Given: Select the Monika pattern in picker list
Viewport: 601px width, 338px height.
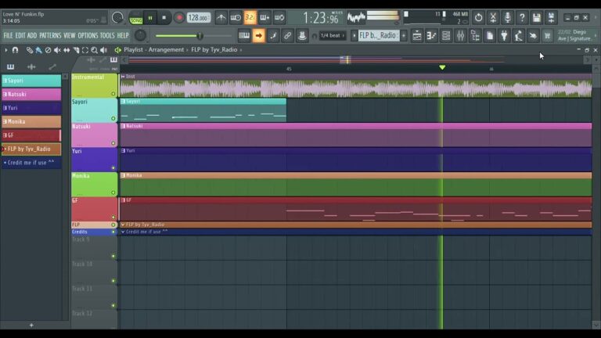Looking at the screenshot, I should pos(31,121).
